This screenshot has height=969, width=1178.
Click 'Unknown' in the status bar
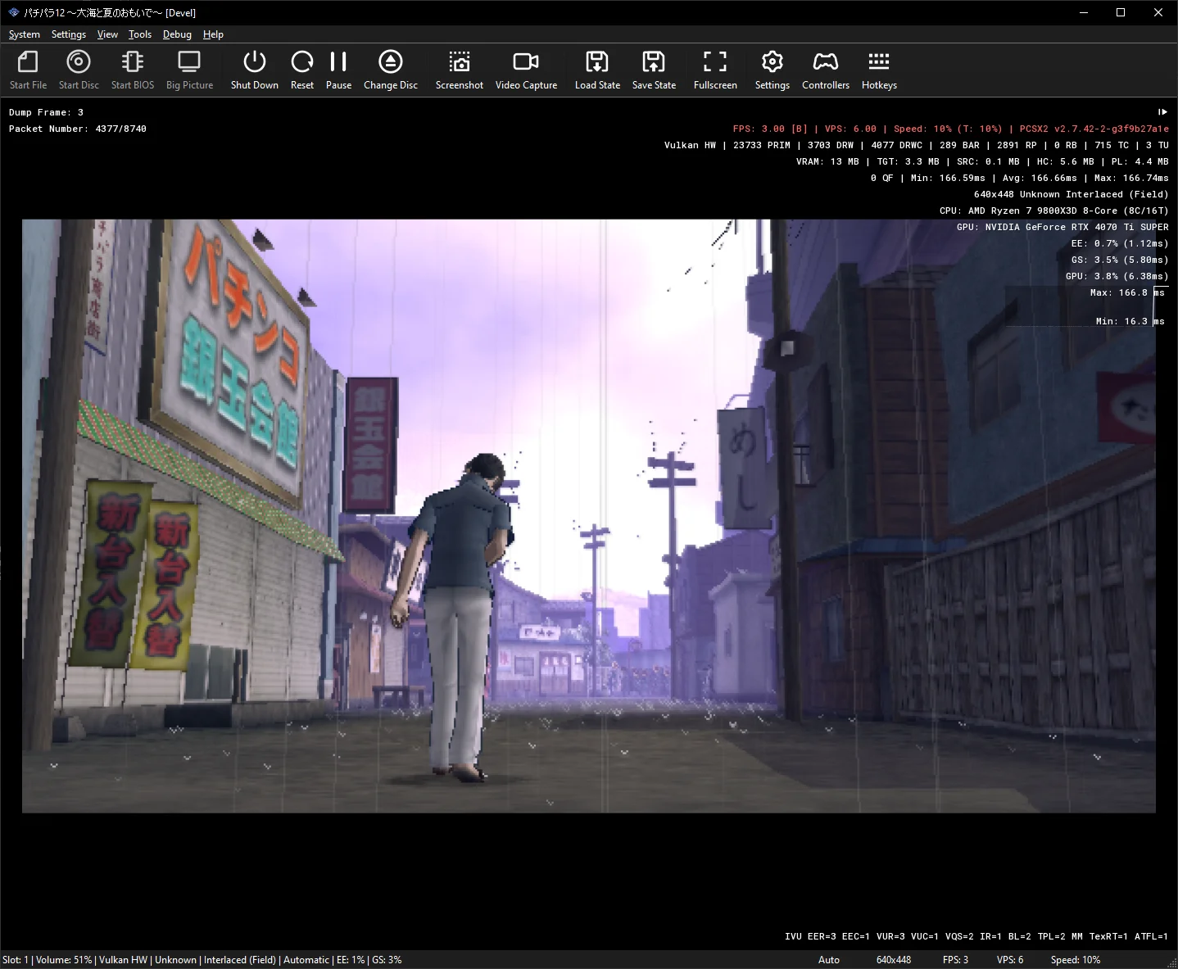click(x=176, y=960)
